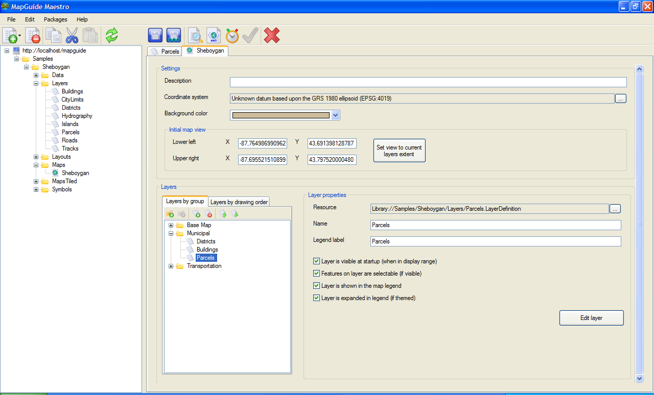Click the Edit layer button
654x395 pixels.
(x=591, y=318)
